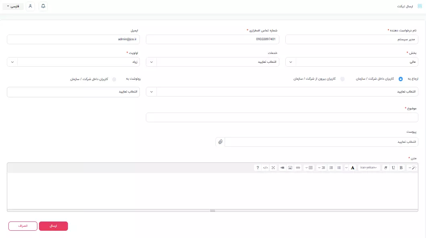The image size is (426, 238).
Task: Click the grid icon beside ارسال تیکت
Action: point(420,6)
